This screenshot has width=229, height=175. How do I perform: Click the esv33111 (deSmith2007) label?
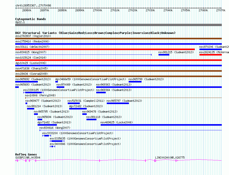point(32,47)
